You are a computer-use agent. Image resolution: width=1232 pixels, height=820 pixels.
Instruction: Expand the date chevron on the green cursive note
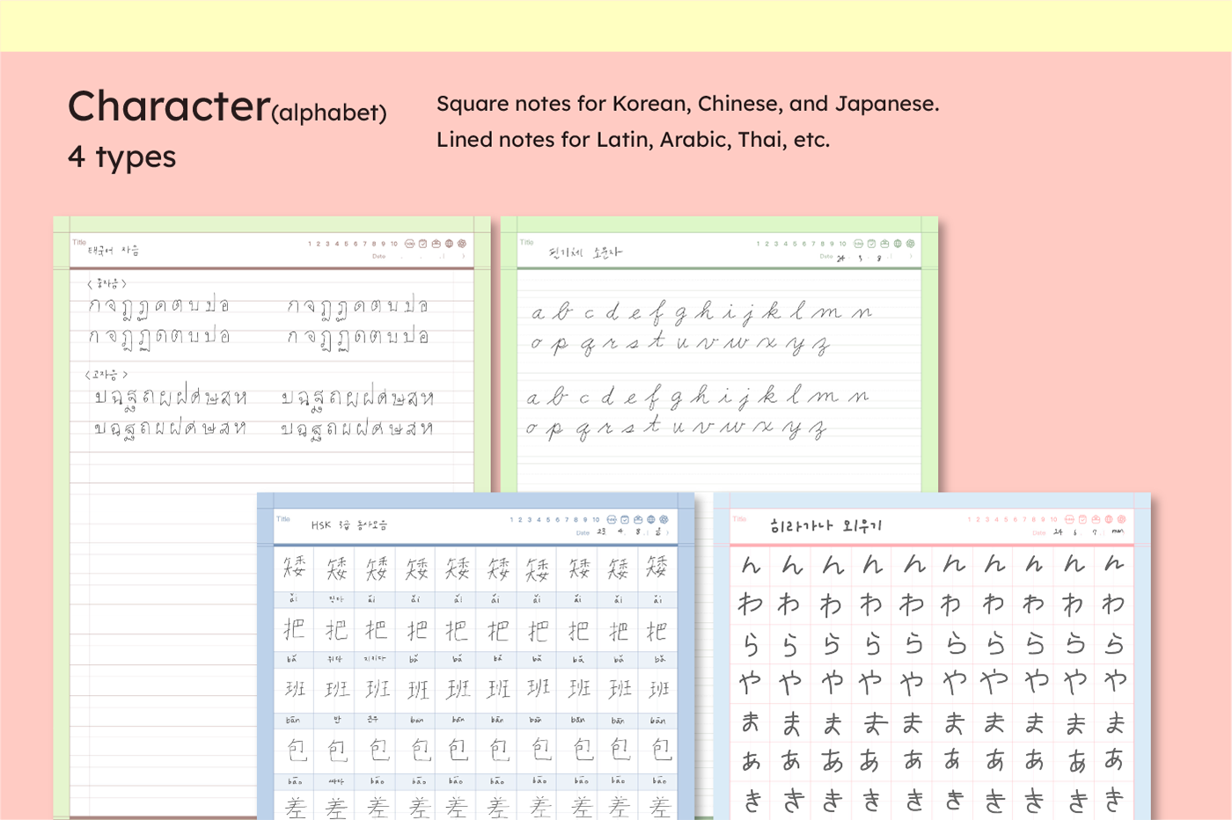pos(911,257)
